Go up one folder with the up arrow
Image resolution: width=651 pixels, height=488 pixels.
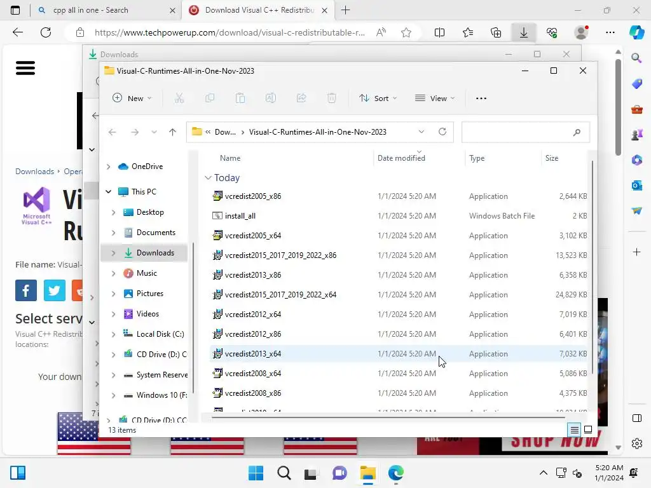172,132
